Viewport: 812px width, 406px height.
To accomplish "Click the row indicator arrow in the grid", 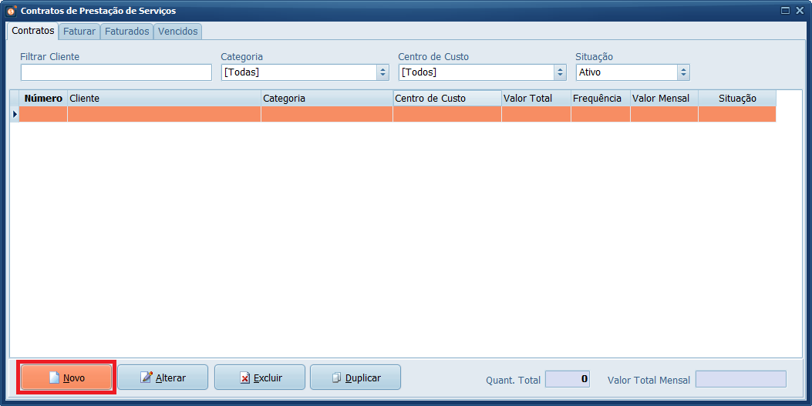I will tap(14, 114).
